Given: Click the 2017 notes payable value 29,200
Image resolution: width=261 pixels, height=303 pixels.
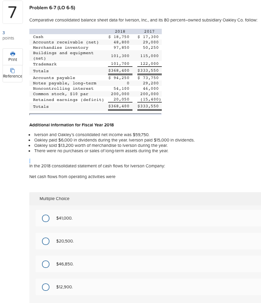Looking at the screenshot, I should tap(151, 83).
